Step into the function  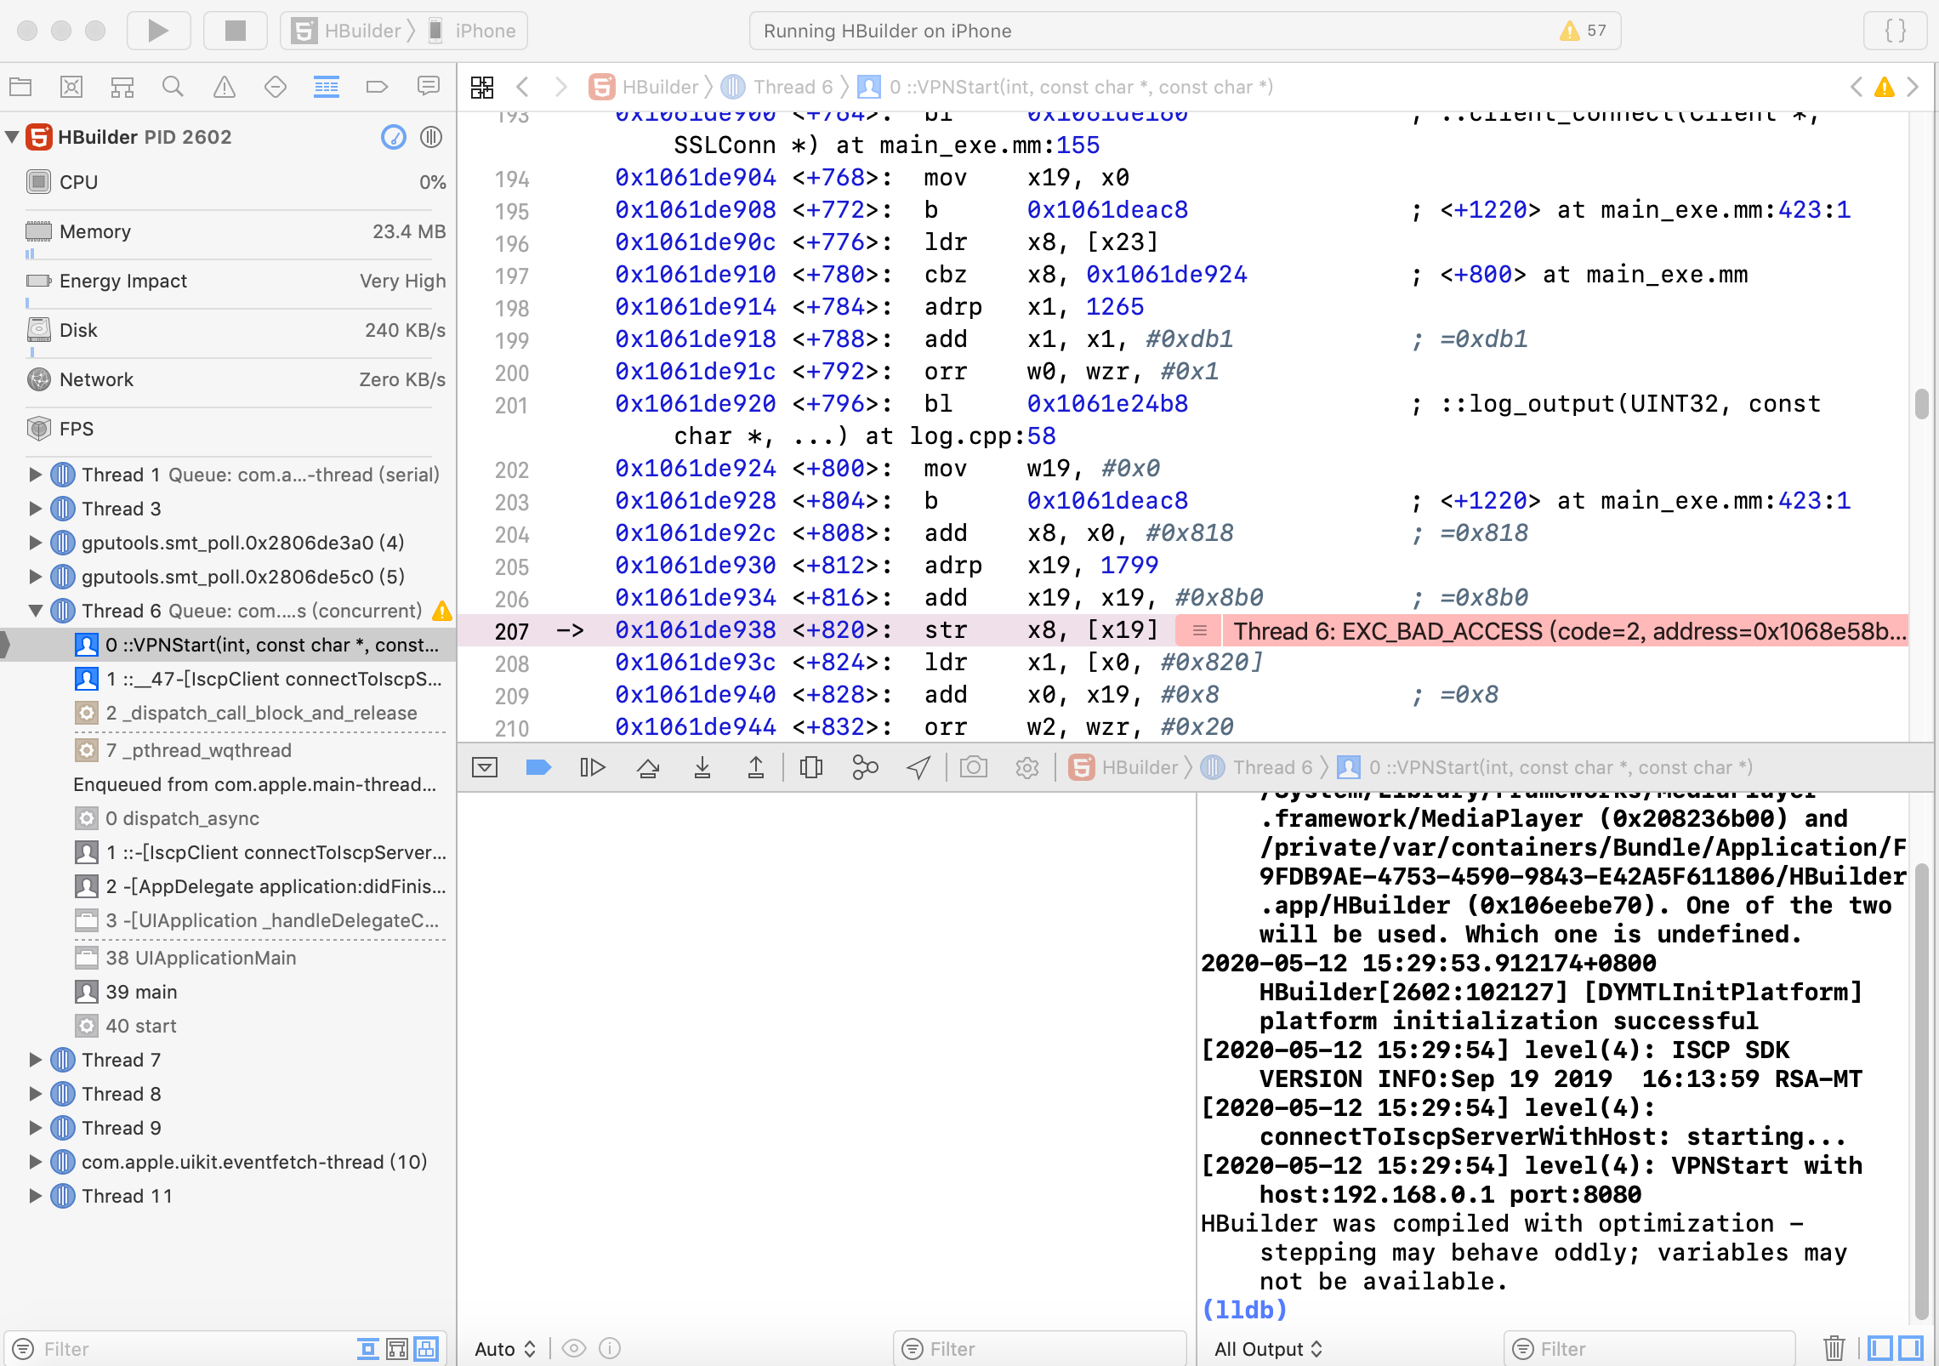(702, 767)
